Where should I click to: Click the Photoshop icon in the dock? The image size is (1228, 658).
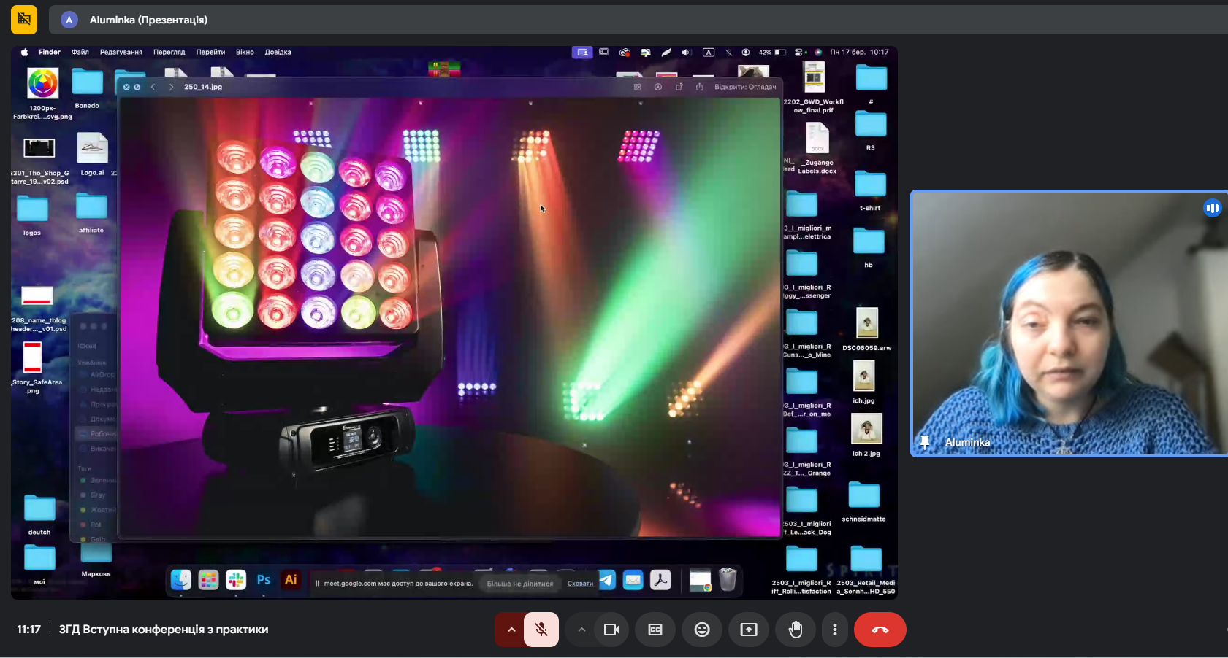264,580
